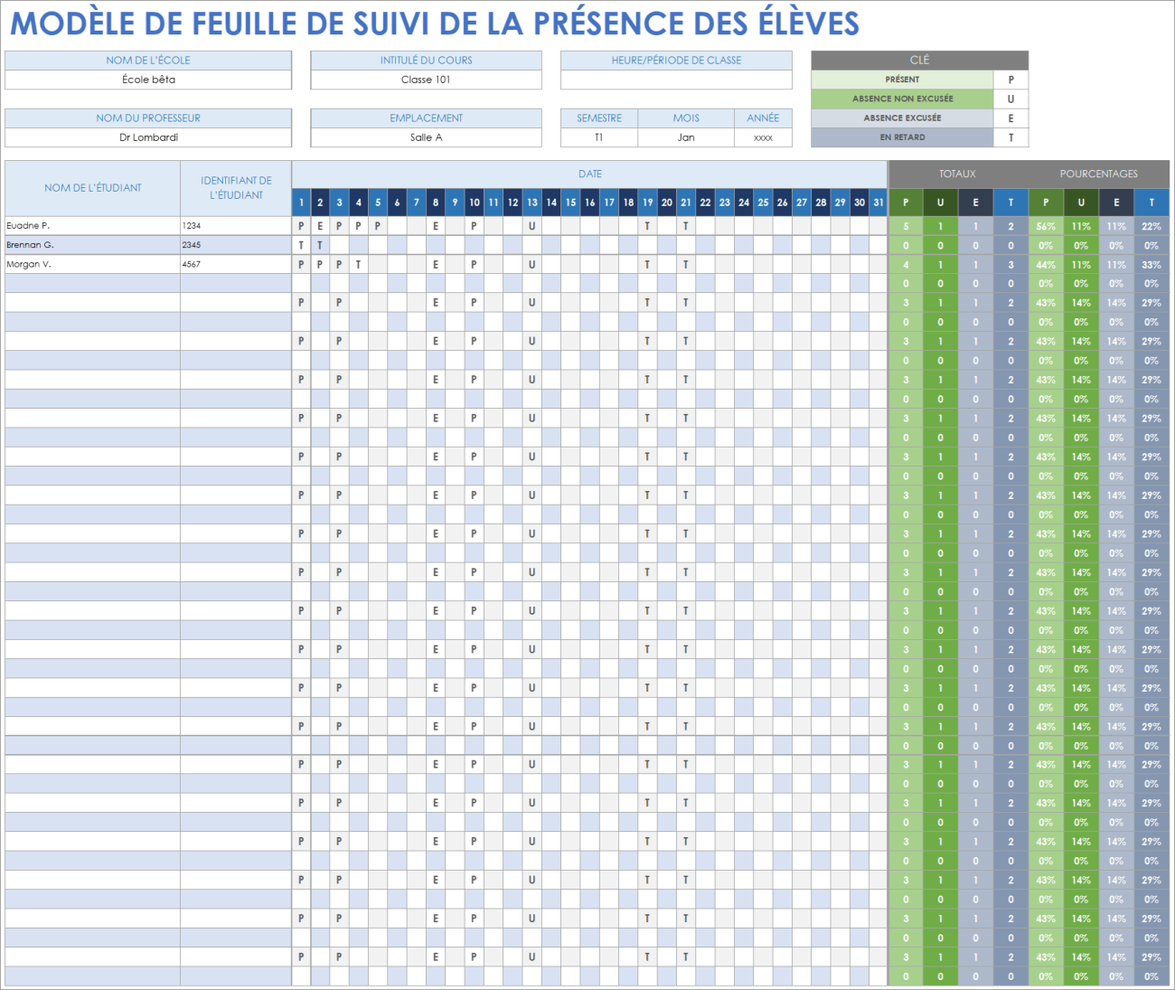
Task: Click the École bêta school name cell
Action: coord(147,80)
